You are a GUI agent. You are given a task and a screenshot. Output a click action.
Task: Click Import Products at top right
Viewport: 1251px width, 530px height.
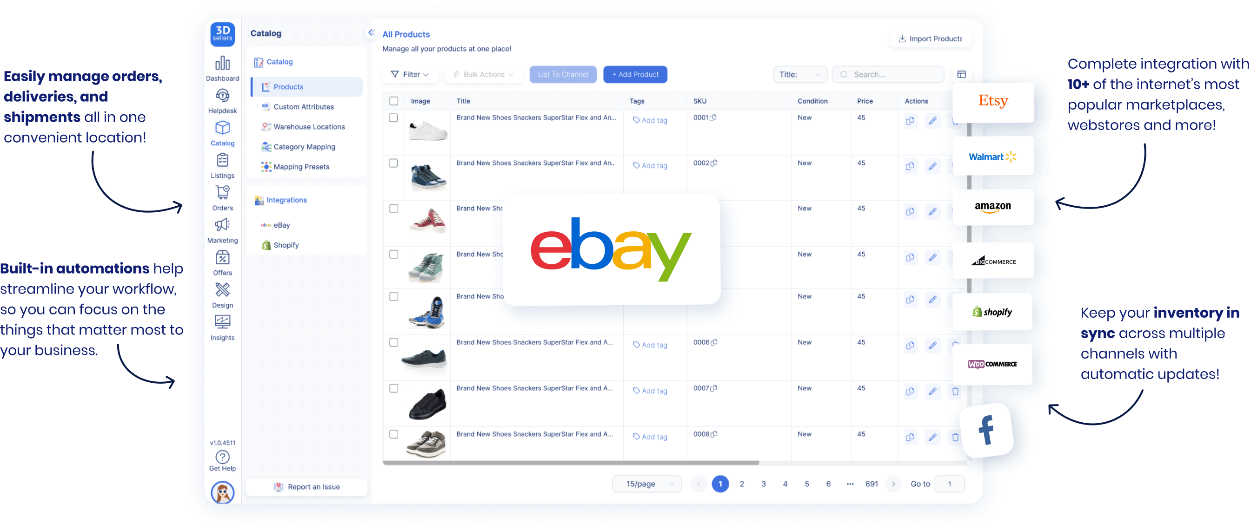click(x=931, y=38)
